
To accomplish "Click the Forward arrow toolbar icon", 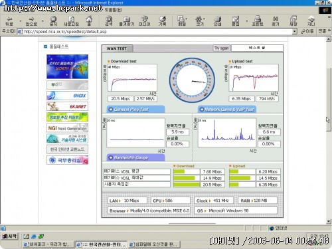I will (31, 21).
